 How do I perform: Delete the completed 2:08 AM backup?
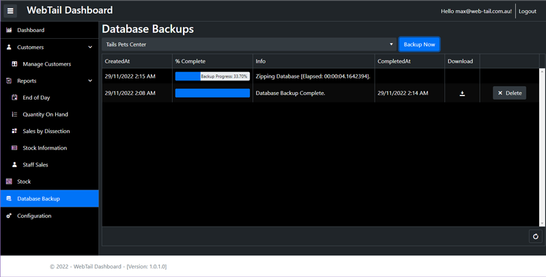tap(509, 93)
